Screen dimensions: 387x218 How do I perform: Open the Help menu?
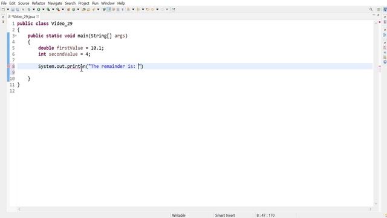(x=121, y=3)
